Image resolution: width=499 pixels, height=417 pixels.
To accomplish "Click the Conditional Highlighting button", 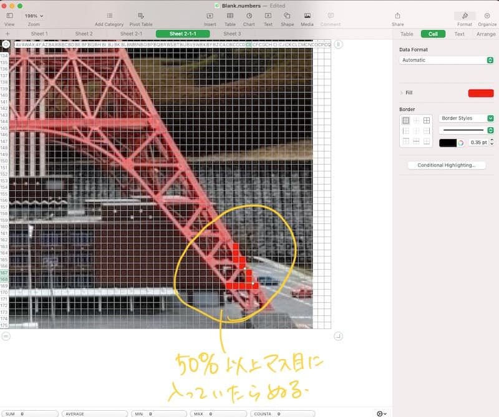I will click(446, 165).
